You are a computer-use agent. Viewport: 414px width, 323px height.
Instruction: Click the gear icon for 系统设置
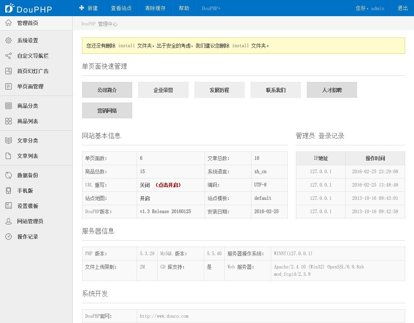(8, 40)
